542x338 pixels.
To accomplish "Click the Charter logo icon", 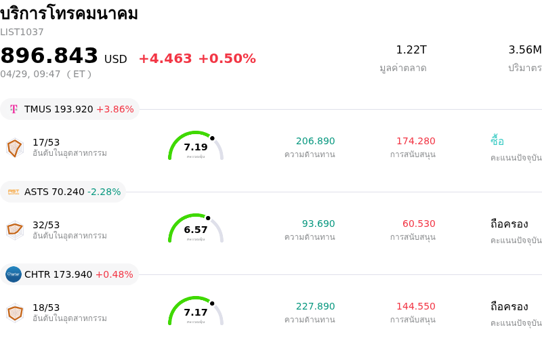I will [14, 274].
